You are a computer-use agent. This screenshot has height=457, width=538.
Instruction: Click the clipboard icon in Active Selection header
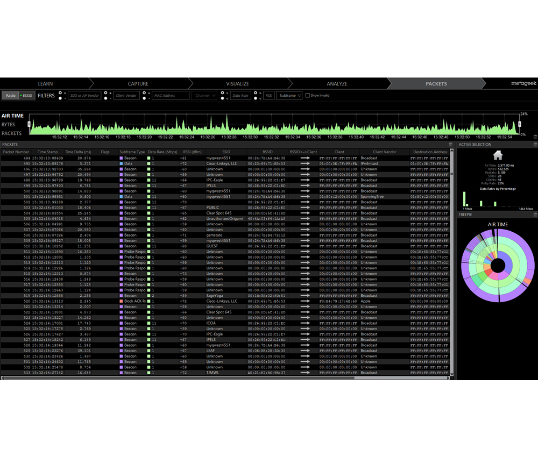(535, 145)
